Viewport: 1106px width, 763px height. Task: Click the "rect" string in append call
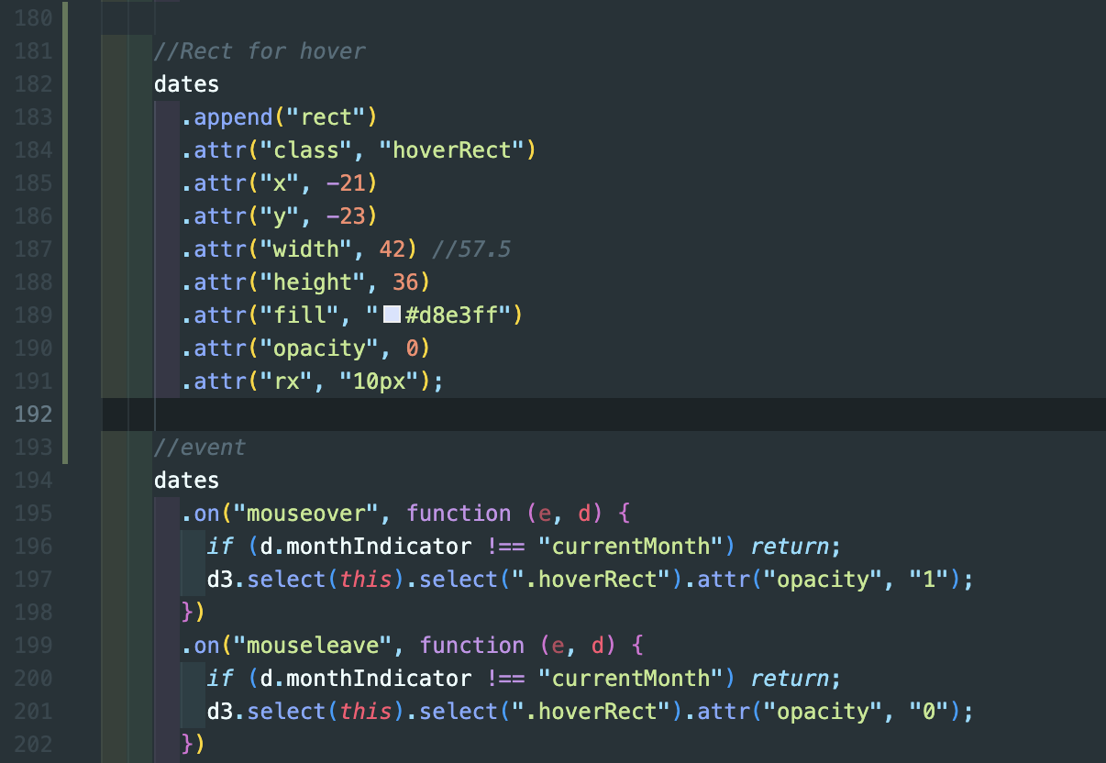point(326,117)
